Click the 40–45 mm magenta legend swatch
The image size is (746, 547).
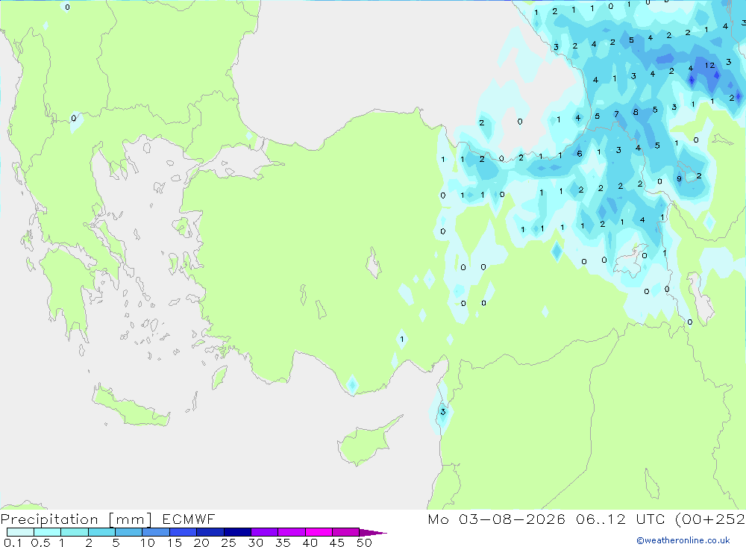(x=319, y=532)
